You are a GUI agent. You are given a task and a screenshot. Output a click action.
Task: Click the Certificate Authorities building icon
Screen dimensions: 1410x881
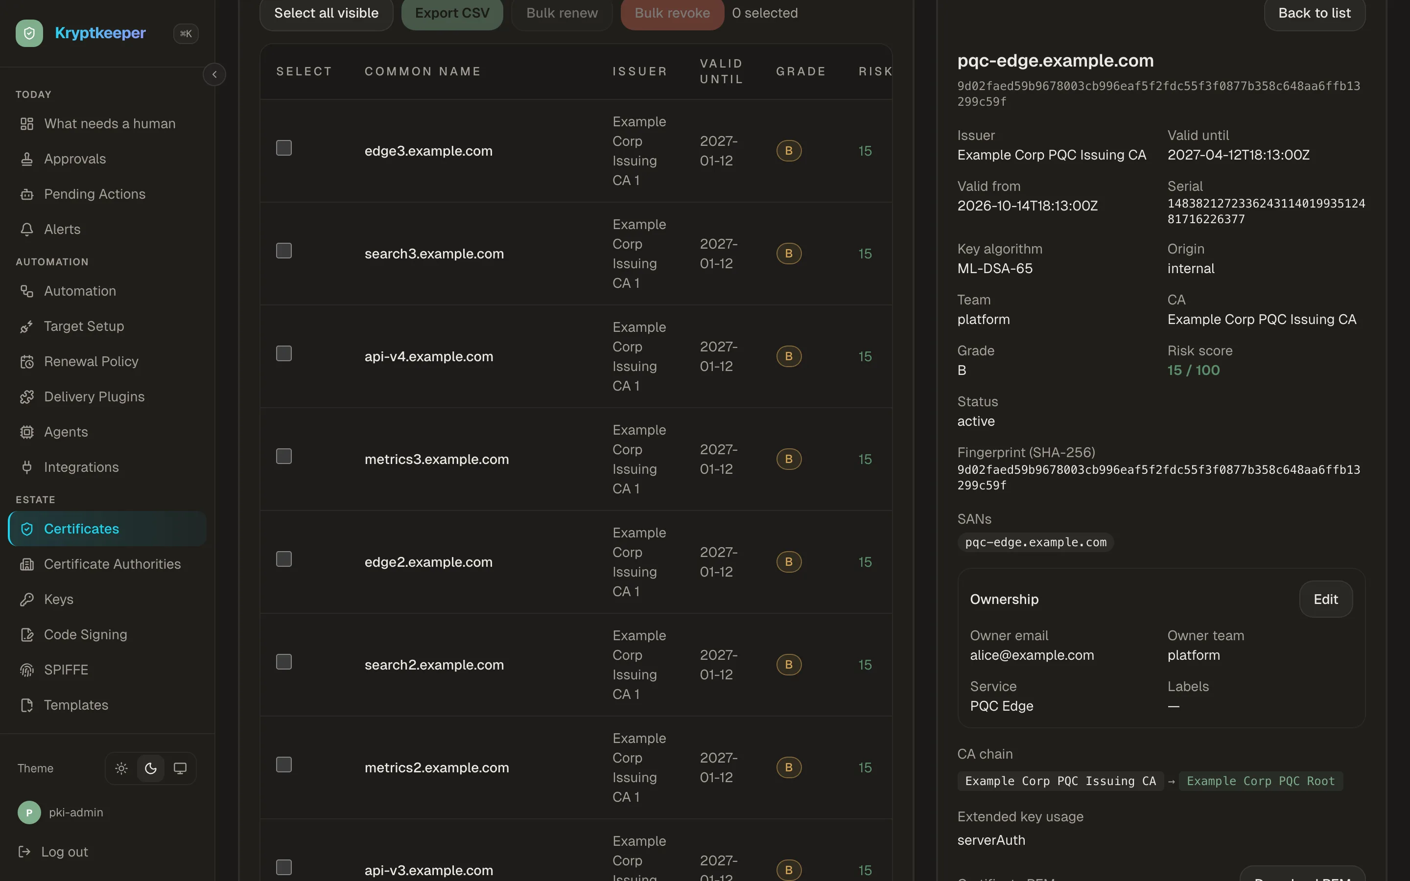pyautogui.click(x=27, y=564)
